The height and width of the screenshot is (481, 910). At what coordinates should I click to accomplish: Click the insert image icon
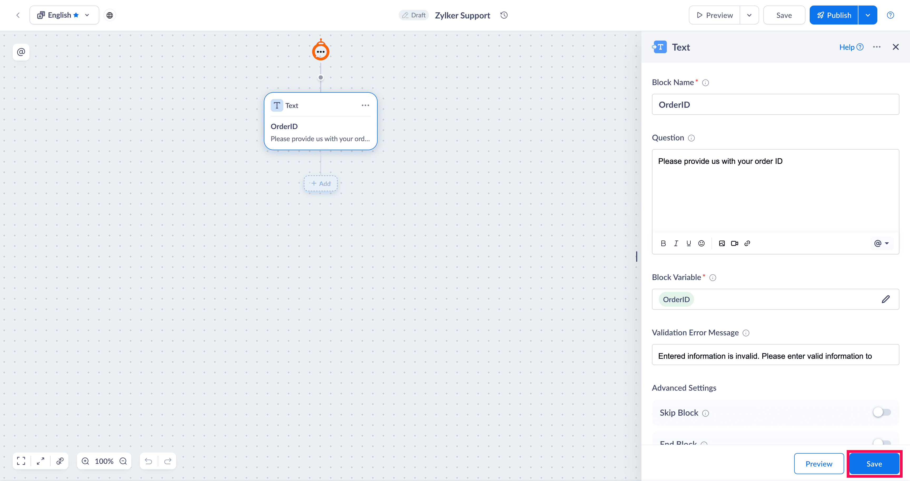point(722,243)
